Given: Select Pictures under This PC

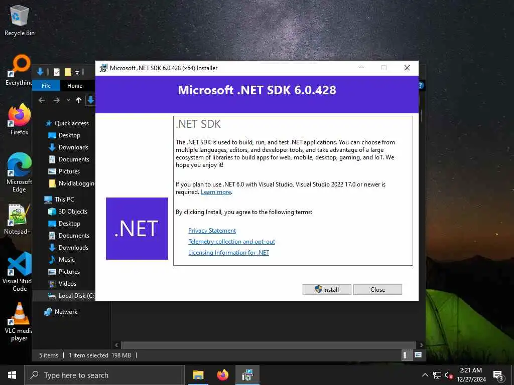Looking at the screenshot, I should pos(64,272).
